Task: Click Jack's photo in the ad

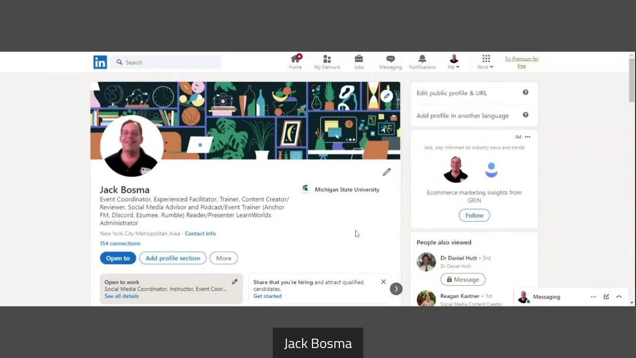Action: point(456,170)
